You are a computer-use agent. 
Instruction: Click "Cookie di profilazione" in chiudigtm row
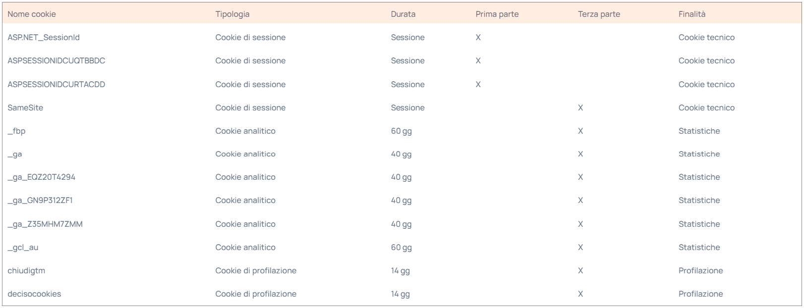click(x=256, y=271)
